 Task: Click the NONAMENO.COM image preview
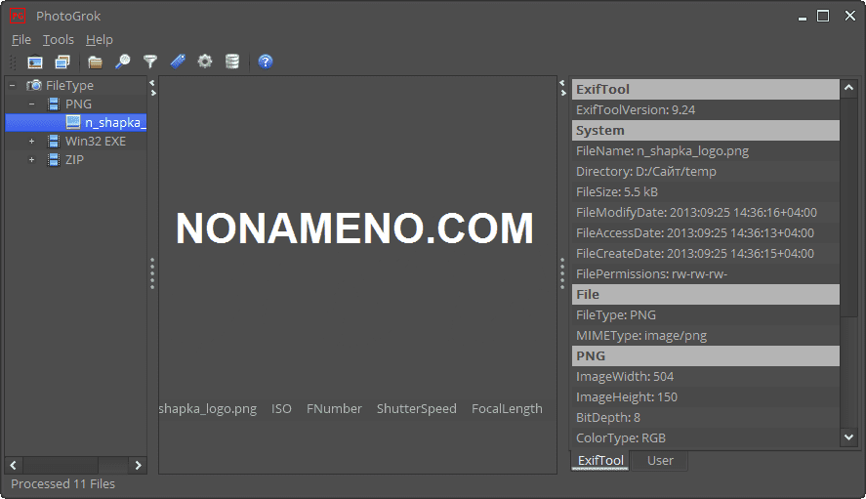354,229
